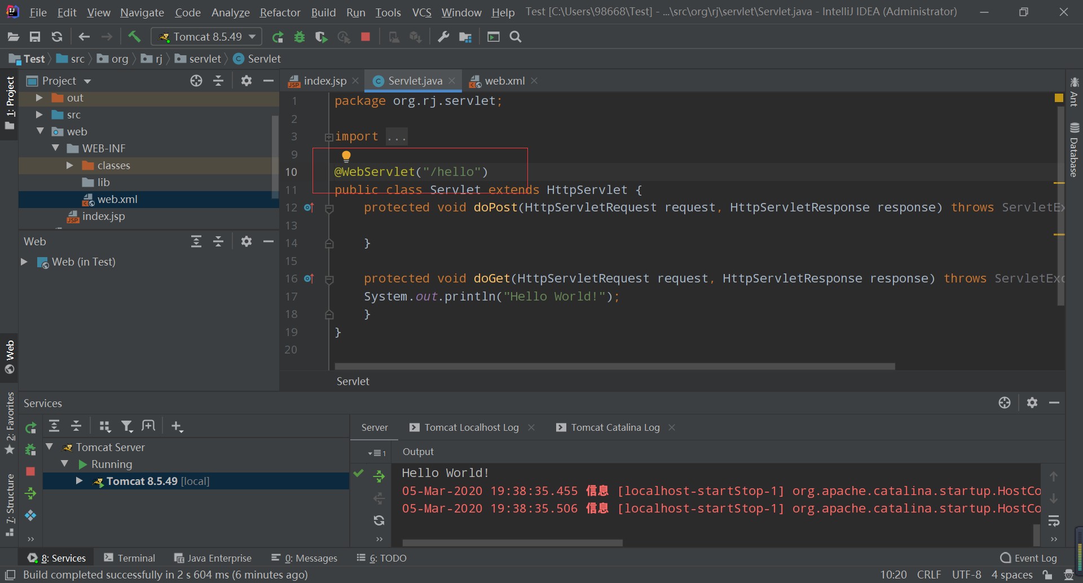Open file icon in main toolbar
The width and height of the screenshot is (1083, 583).
click(13, 37)
